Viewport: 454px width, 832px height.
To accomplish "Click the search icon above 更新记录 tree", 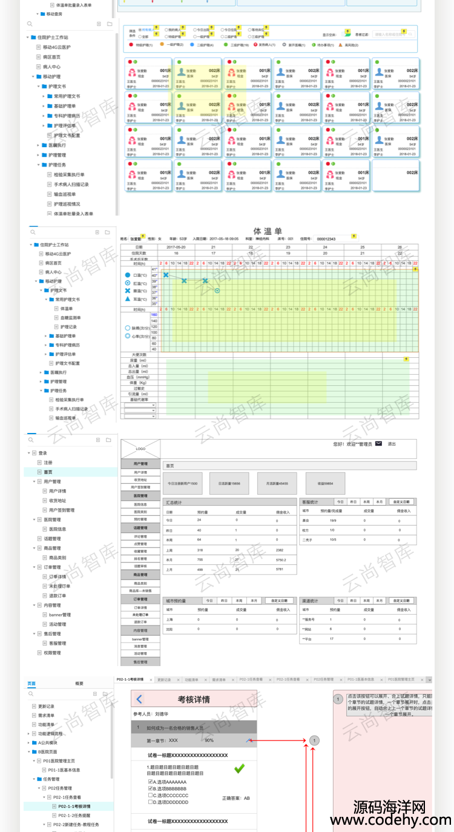I will [30, 694].
